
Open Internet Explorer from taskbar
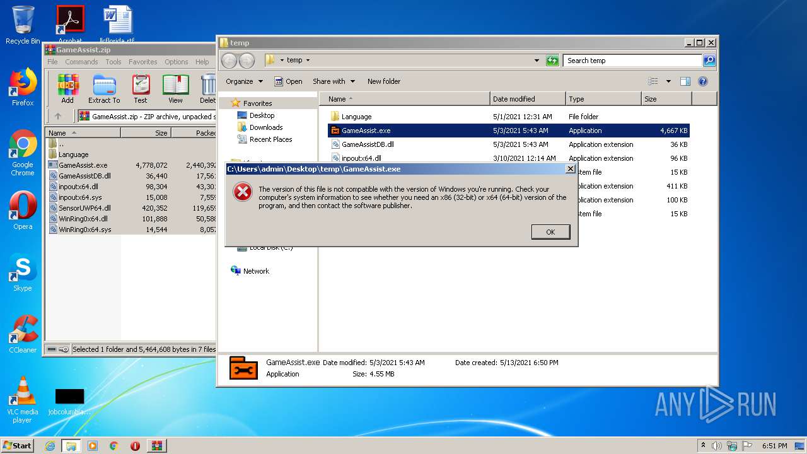click(x=50, y=446)
